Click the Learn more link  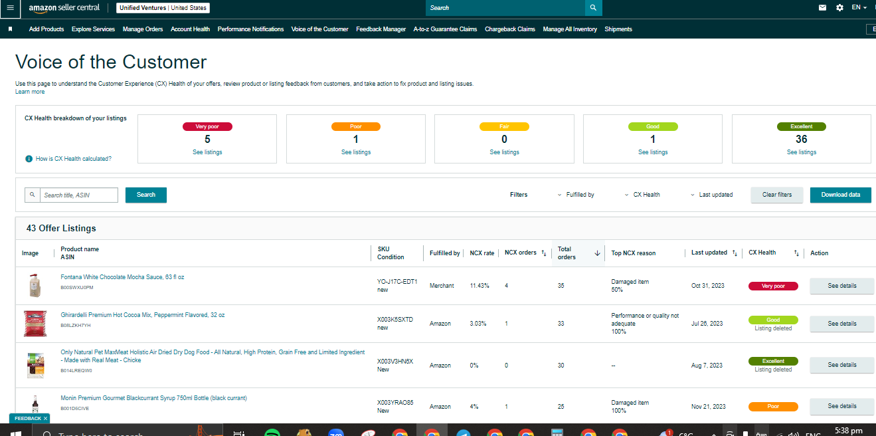click(30, 92)
